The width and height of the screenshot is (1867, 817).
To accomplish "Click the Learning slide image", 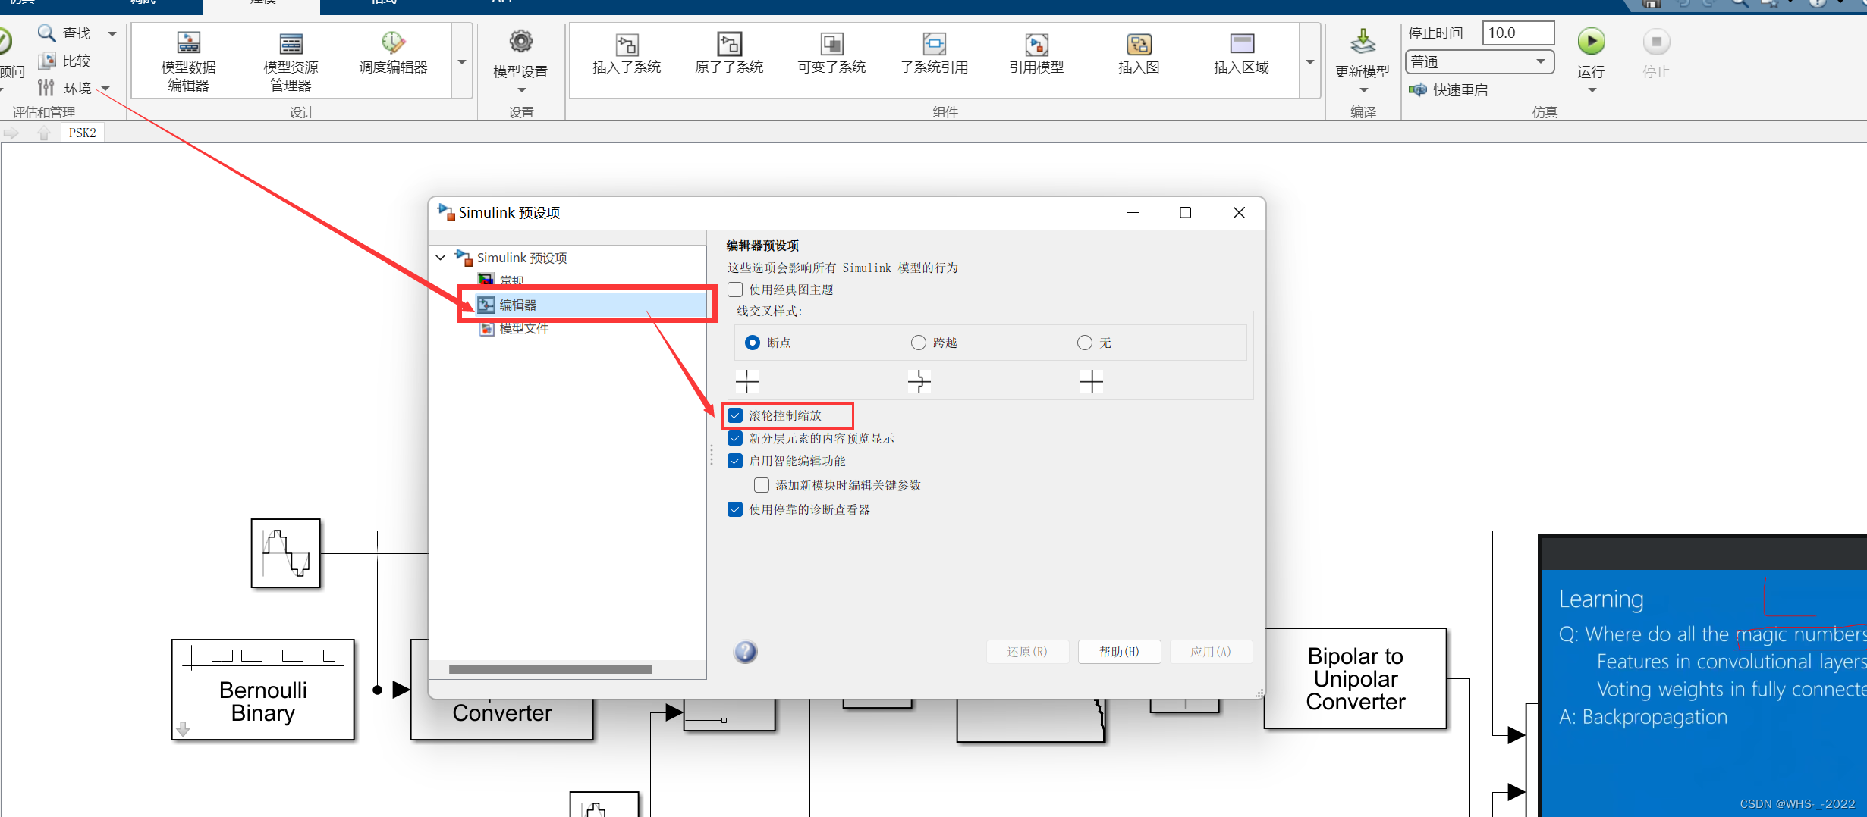I will (x=1703, y=676).
